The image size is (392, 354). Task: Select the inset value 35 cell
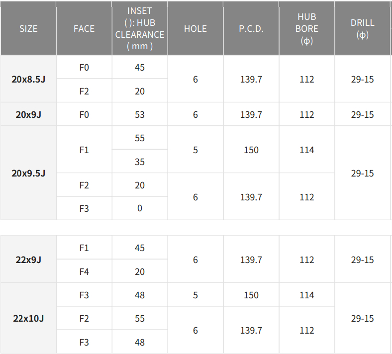(140, 162)
